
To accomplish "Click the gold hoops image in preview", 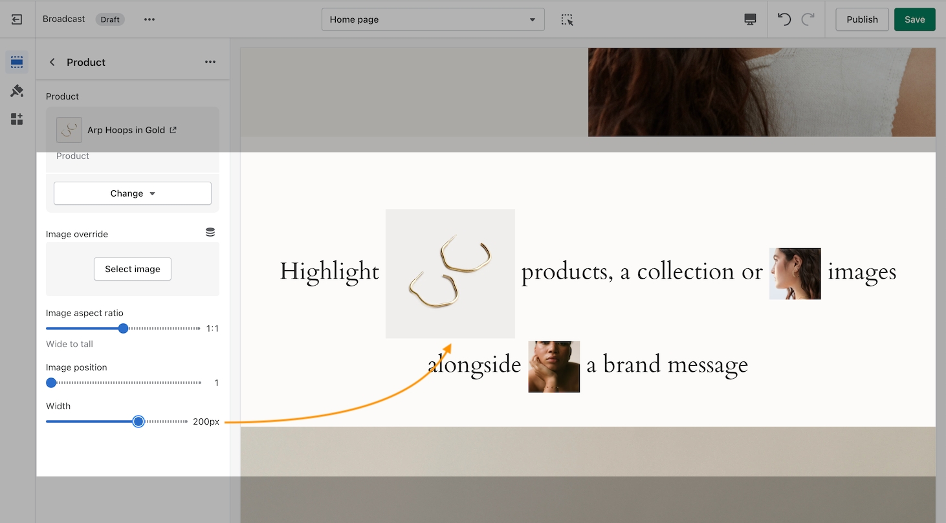I will (x=450, y=273).
